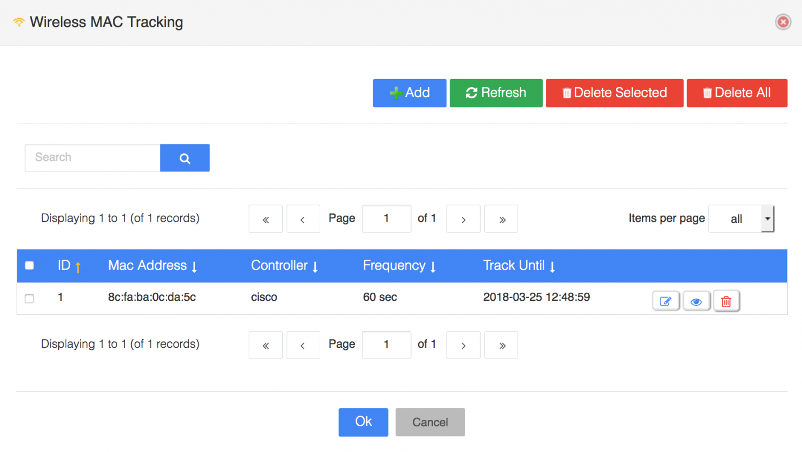Screen dimensions: 802x452
Task: Click the ID sort indicator arrow
Action: (x=78, y=266)
